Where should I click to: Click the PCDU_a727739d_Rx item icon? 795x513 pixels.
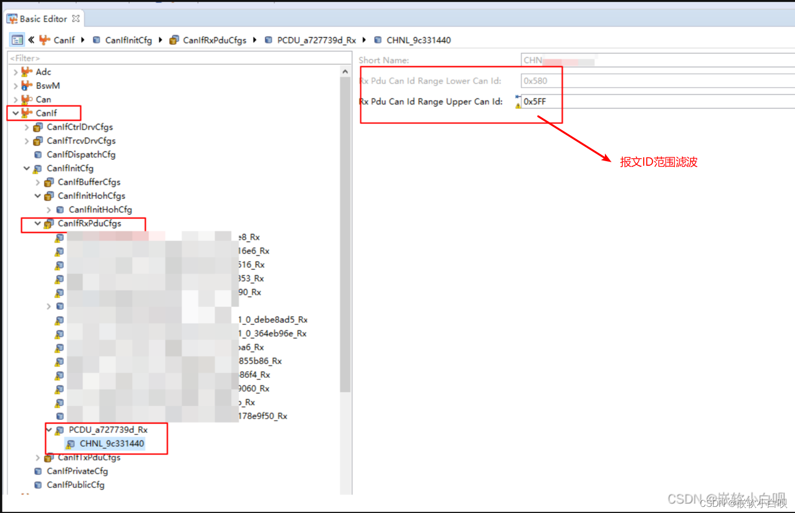60,430
